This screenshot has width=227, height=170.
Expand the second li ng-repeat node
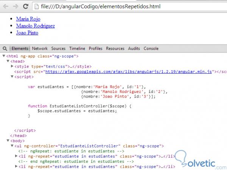pyautogui.click(x=16, y=167)
